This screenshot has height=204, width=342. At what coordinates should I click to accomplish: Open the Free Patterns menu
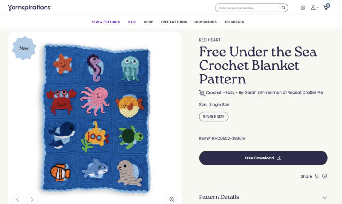tap(174, 22)
